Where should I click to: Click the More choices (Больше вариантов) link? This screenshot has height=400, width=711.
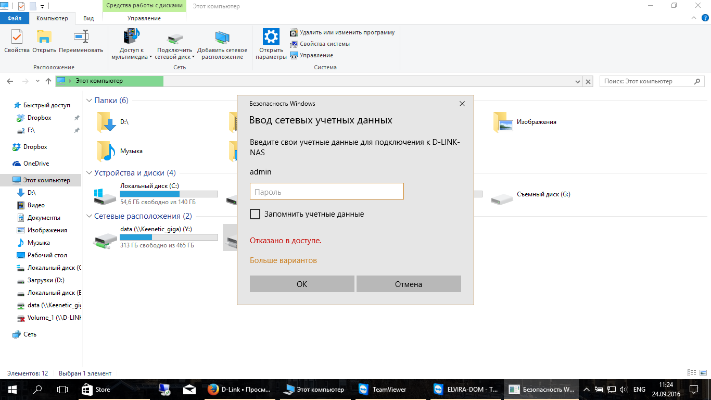(x=283, y=260)
